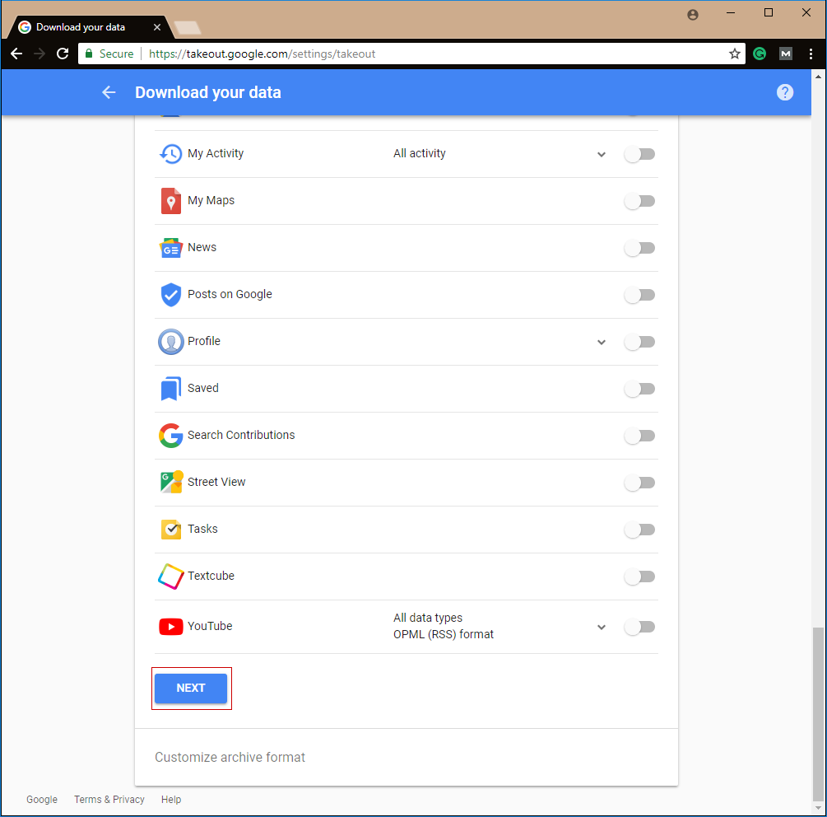Click the News icon
This screenshot has height=817, width=827.
(x=170, y=248)
